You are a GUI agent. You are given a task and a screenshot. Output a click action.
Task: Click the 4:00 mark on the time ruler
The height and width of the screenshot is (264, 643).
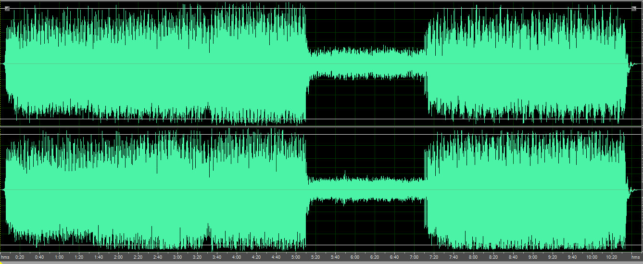tap(237, 257)
